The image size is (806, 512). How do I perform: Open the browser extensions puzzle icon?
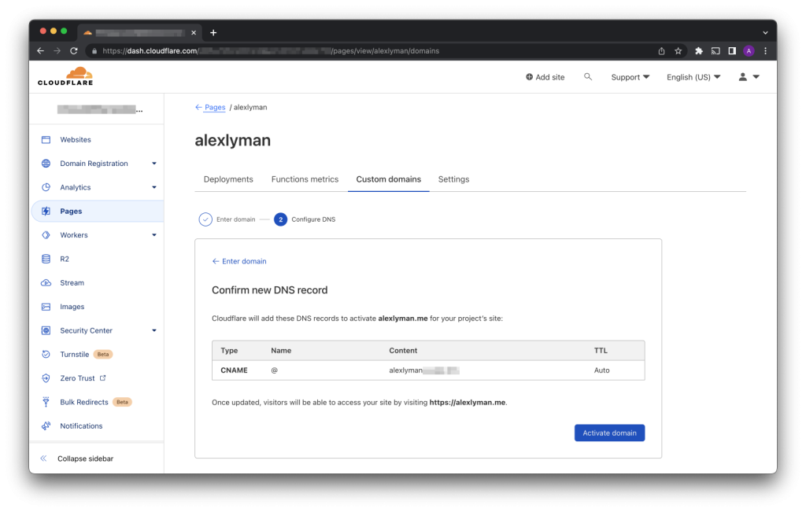click(698, 51)
